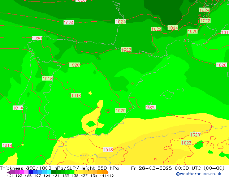Click the purple left-arrow end of the legend
This screenshot has height=177, width=229.
[8, 172]
